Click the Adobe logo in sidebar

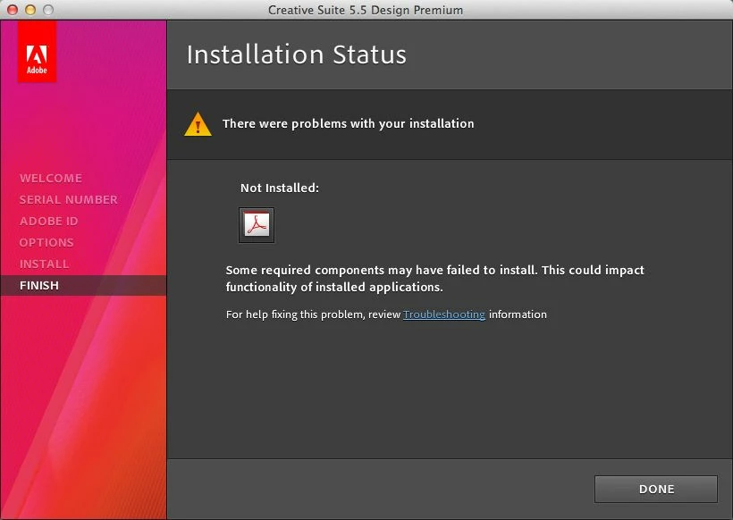click(37, 52)
